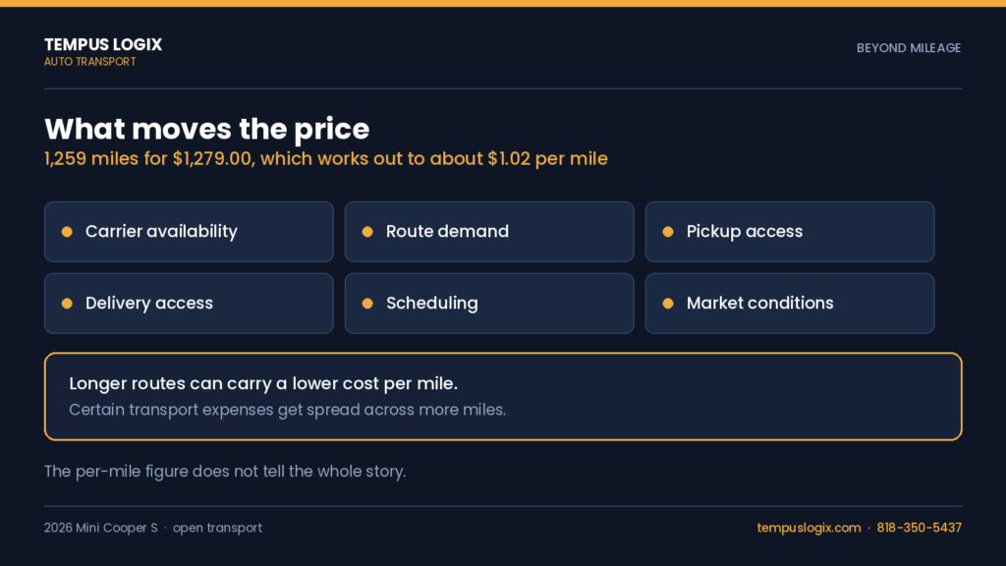The height and width of the screenshot is (566, 1006).
Task: Select the Carrier availability card
Action: 189,232
